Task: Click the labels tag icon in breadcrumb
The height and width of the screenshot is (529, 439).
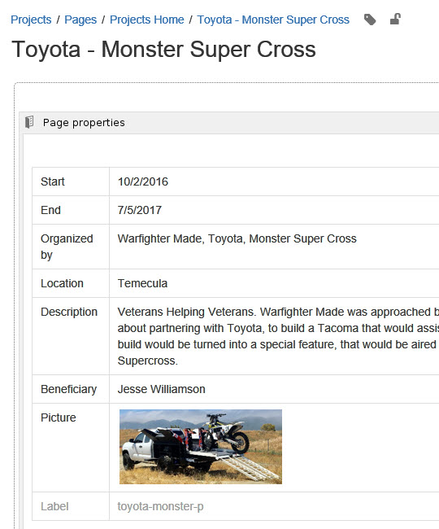Action: [370, 20]
